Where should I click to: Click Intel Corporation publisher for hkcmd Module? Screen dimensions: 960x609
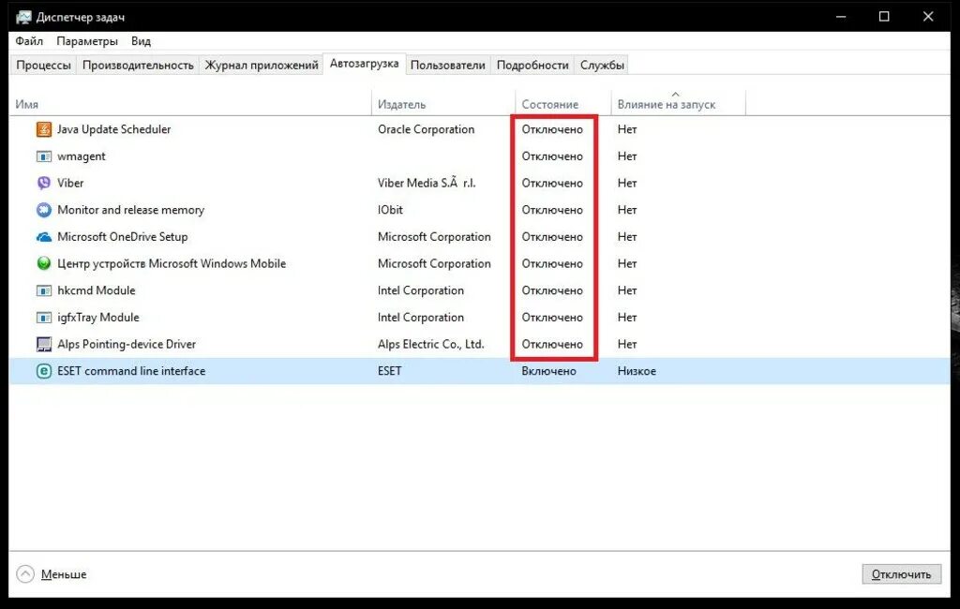(x=421, y=290)
